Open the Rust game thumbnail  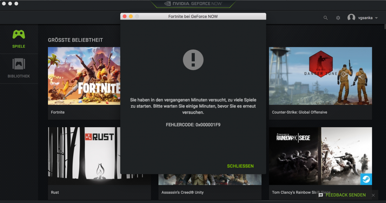click(84, 156)
